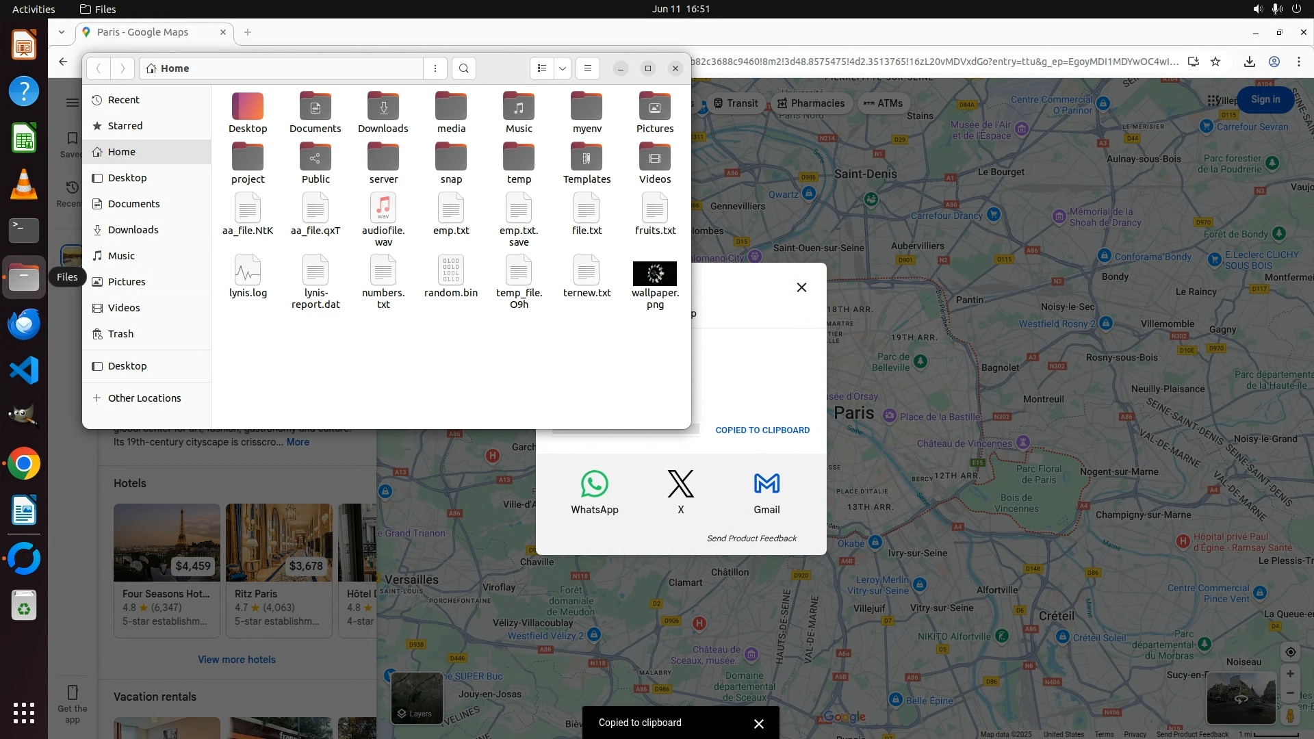Open view options dropdown arrow in Files
This screenshot has width=1314, height=739.
(563, 68)
